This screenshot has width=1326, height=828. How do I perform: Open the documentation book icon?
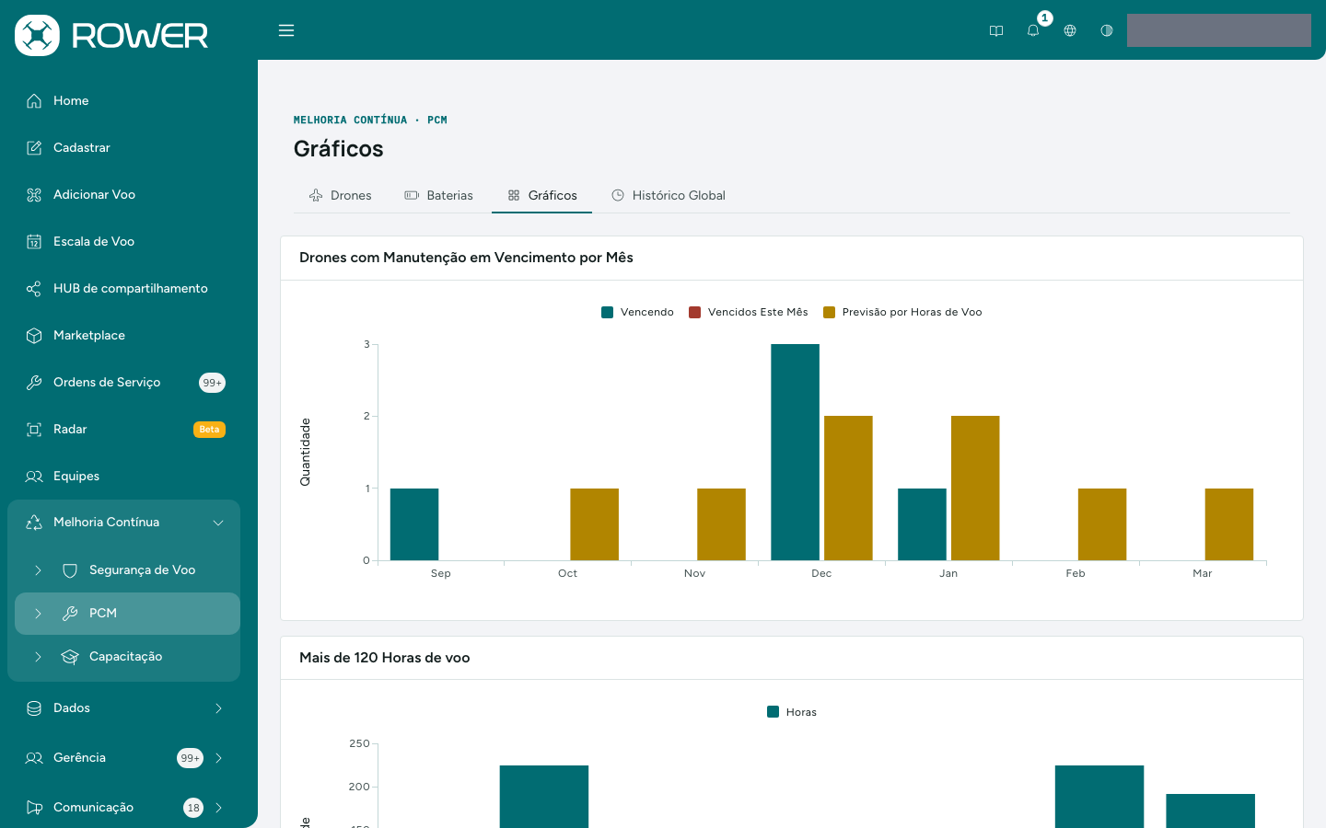[996, 30]
